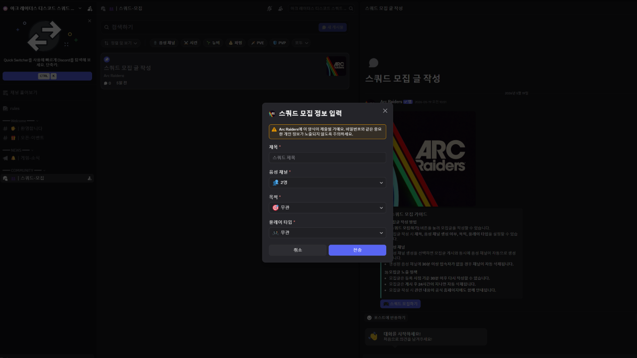637x358 pixels.
Task: Click the invite people icon beside the server name
Action: (90, 8)
